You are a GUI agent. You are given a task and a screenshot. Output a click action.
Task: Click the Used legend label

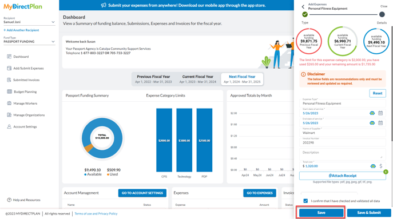tap(112, 174)
